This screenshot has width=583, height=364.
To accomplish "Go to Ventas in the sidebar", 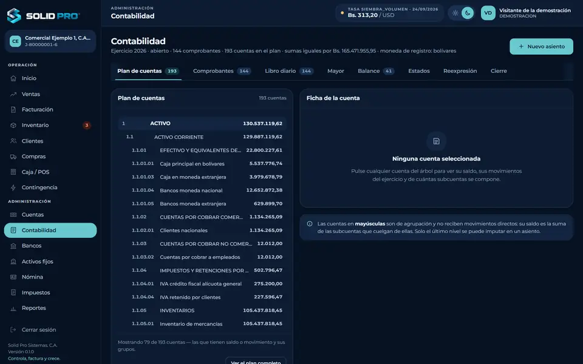I will (50, 95).
